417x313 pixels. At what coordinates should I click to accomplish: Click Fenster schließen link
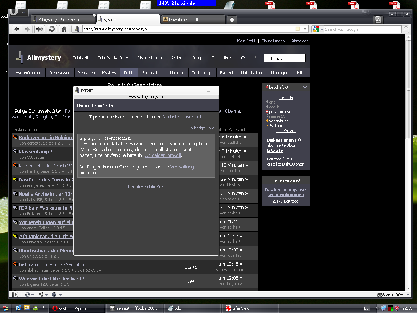pyautogui.click(x=146, y=187)
